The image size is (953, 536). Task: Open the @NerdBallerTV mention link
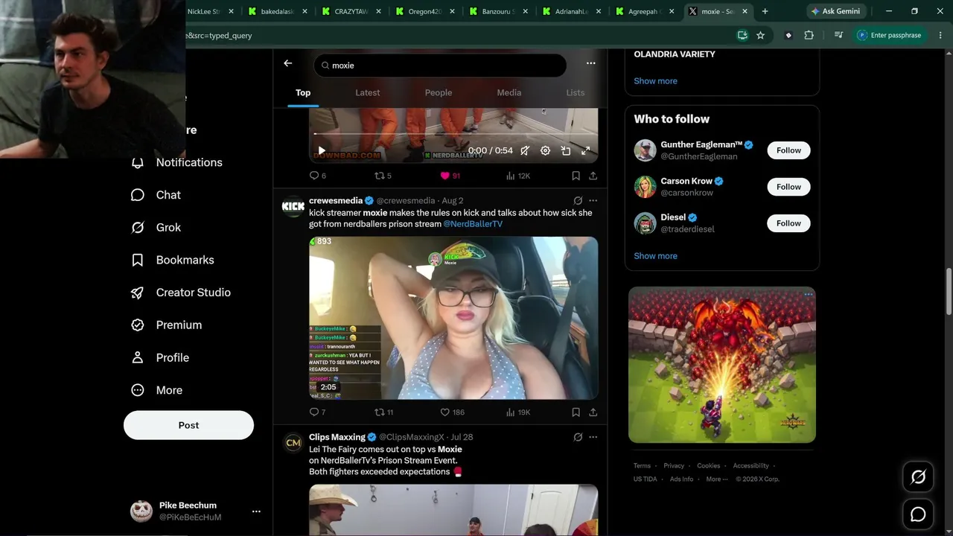(x=473, y=224)
